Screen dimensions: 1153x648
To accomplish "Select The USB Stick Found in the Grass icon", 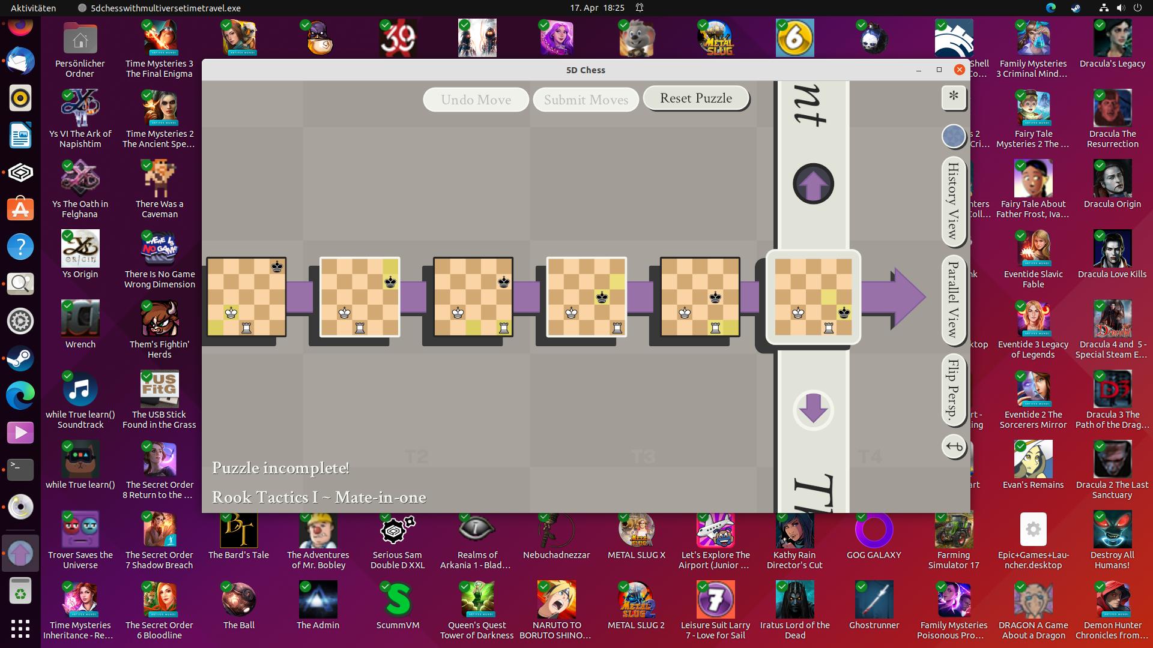I will [x=159, y=400].
